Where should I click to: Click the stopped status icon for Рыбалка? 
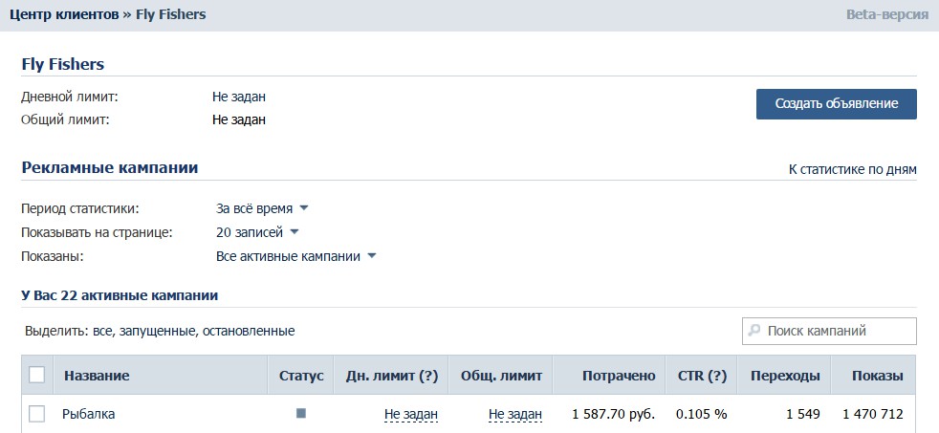pyautogui.click(x=301, y=414)
